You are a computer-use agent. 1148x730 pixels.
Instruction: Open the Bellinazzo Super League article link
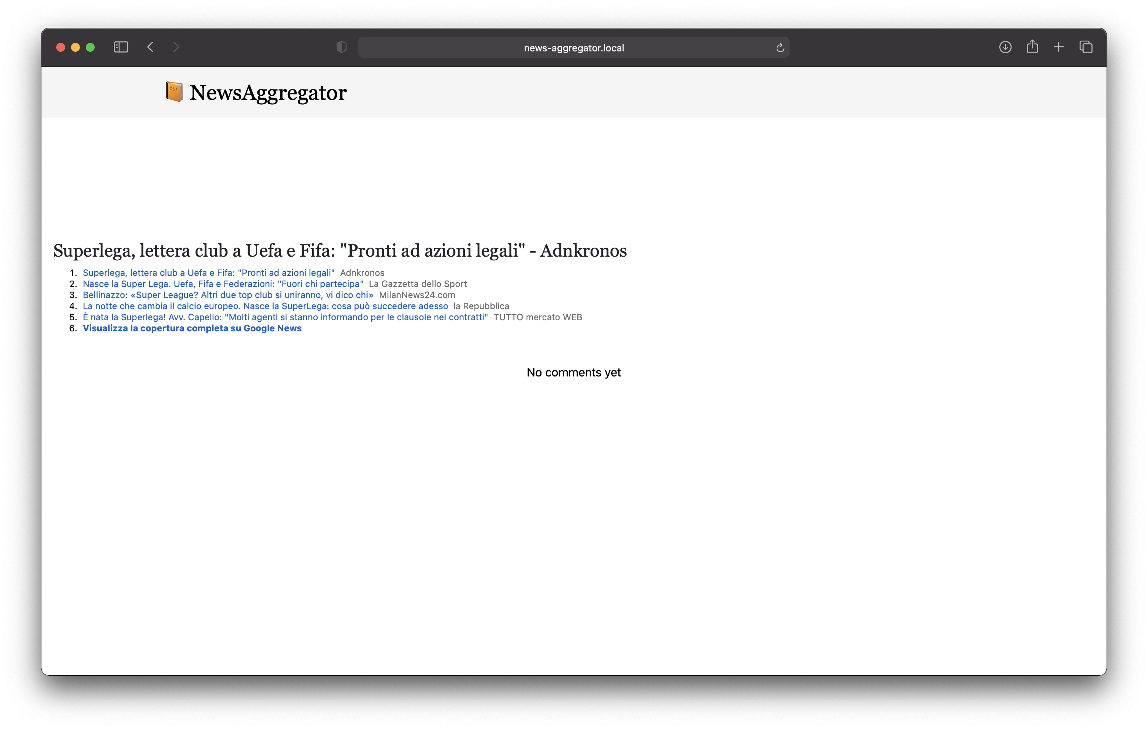[228, 295]
